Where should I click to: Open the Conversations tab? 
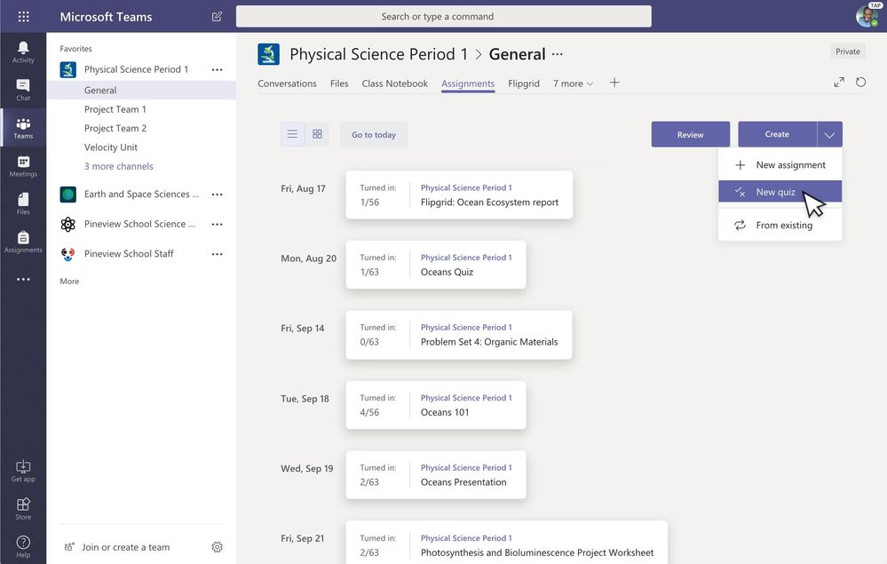click(x=287, y=83)
